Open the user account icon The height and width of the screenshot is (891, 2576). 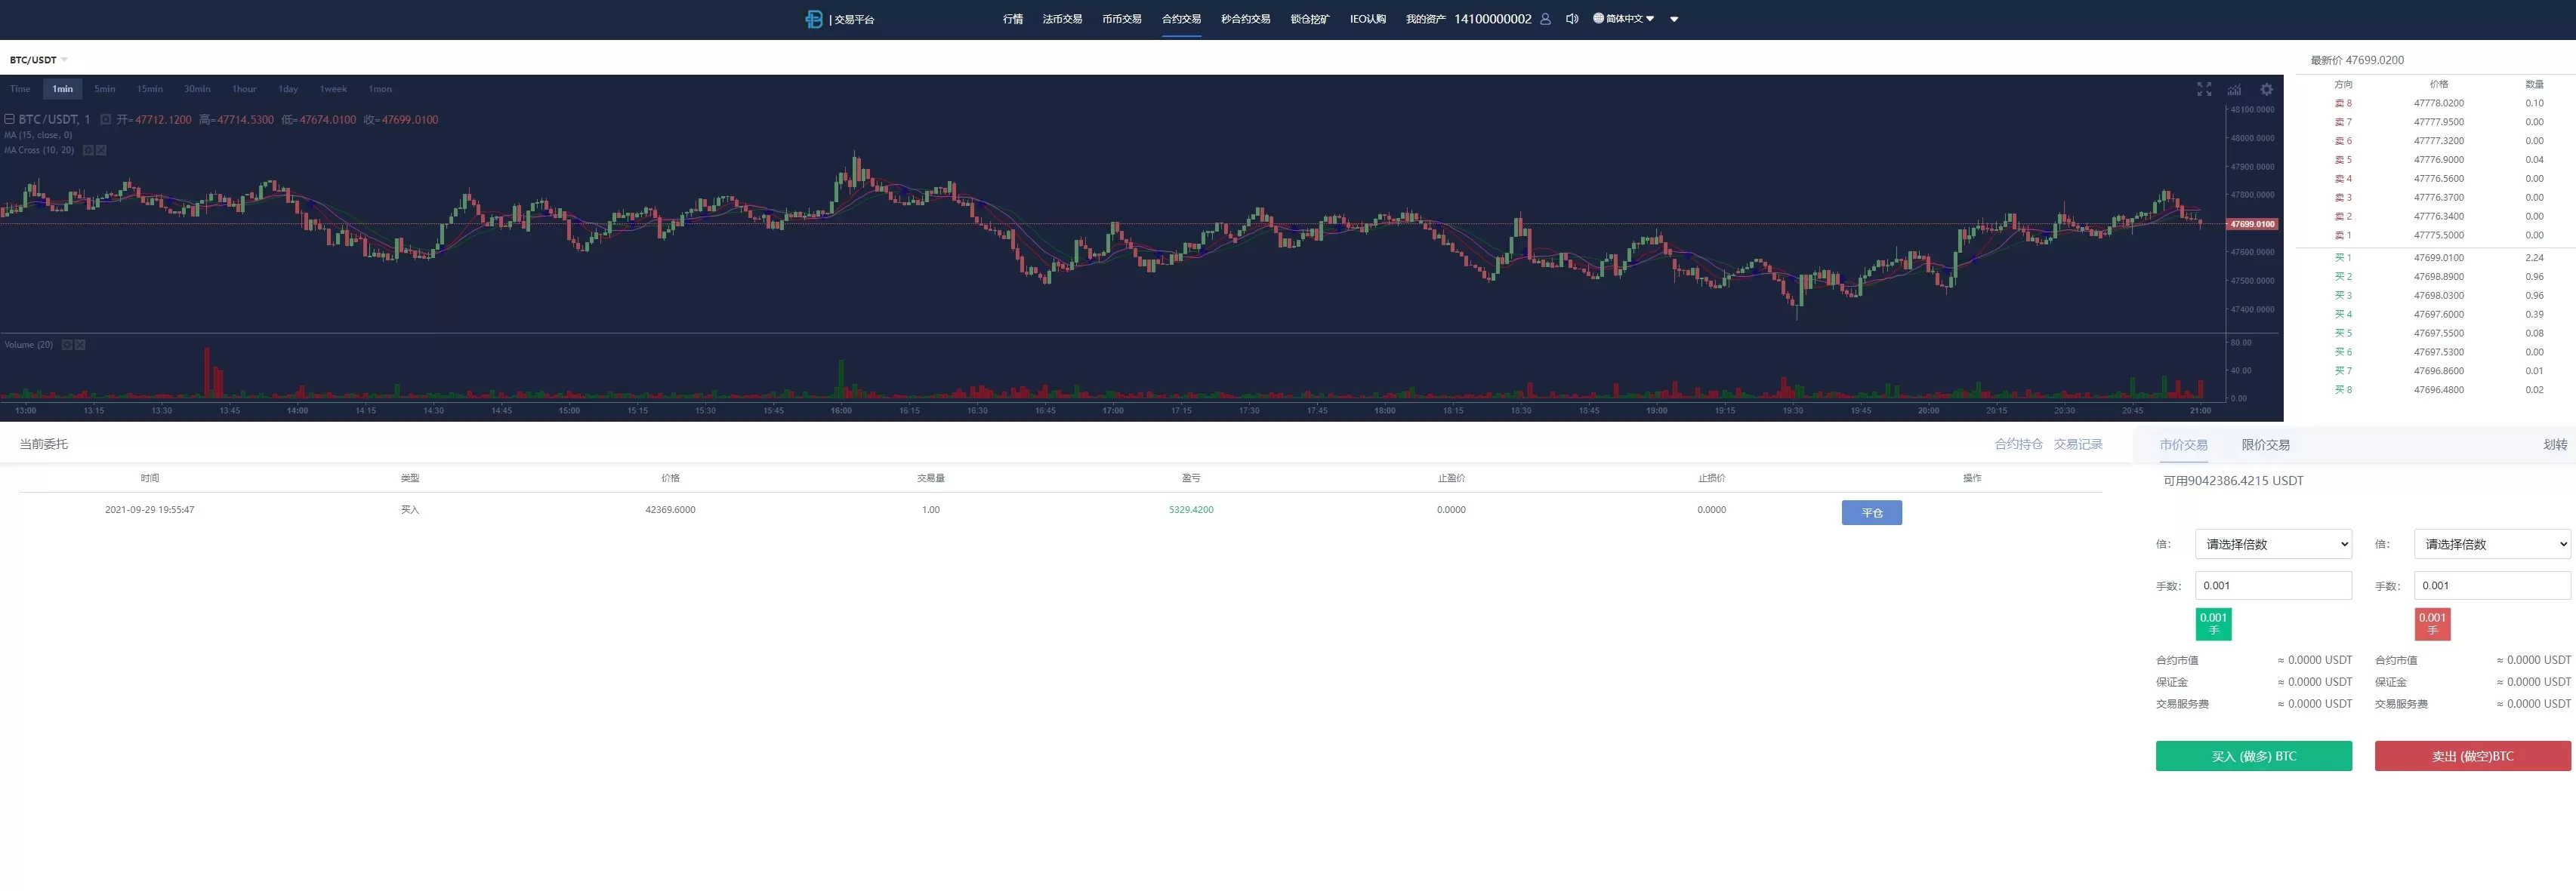1545,19
